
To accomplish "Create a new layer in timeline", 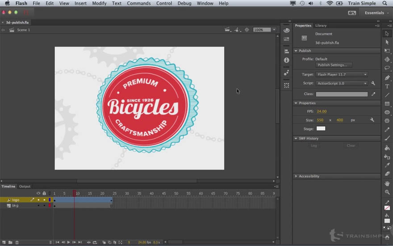I will pos(4,242).
